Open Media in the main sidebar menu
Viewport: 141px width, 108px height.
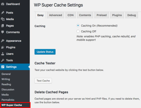coord(15,19)
